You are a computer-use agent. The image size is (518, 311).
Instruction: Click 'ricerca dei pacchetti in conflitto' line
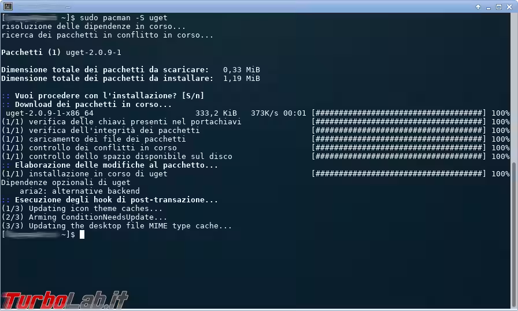(x=108, y=35)
